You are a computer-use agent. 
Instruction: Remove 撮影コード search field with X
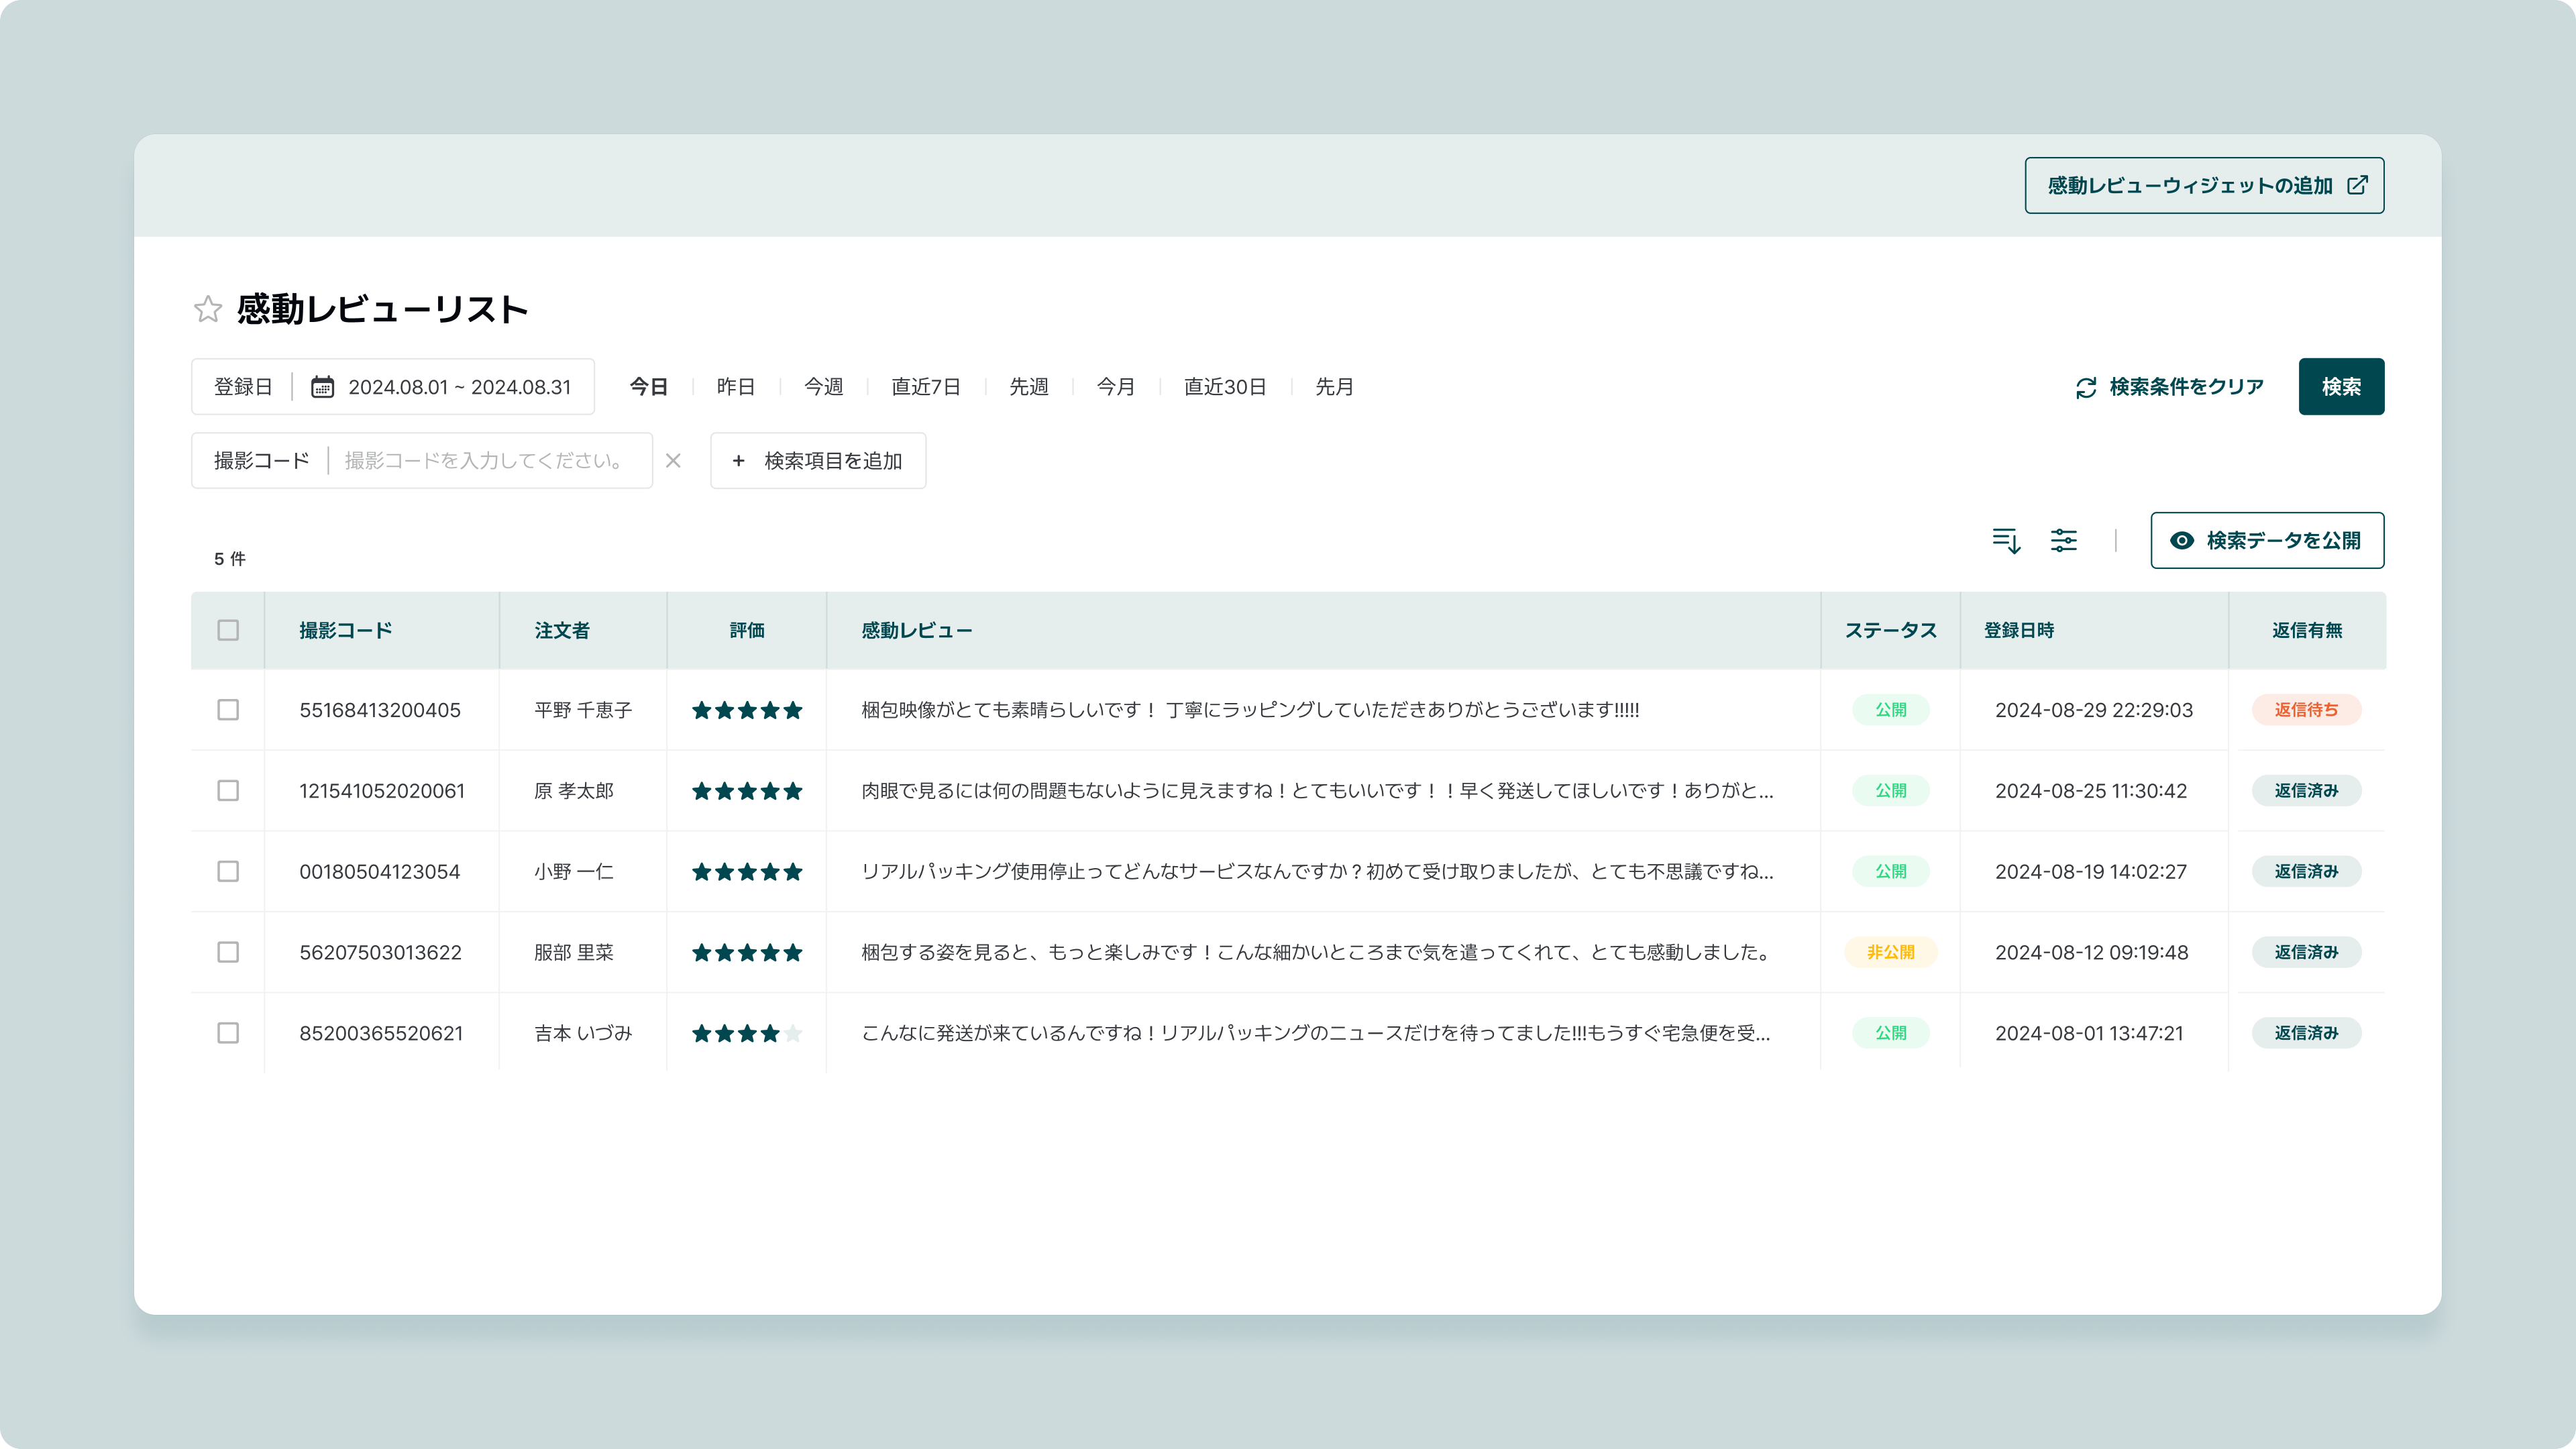[x=673, y=461]
